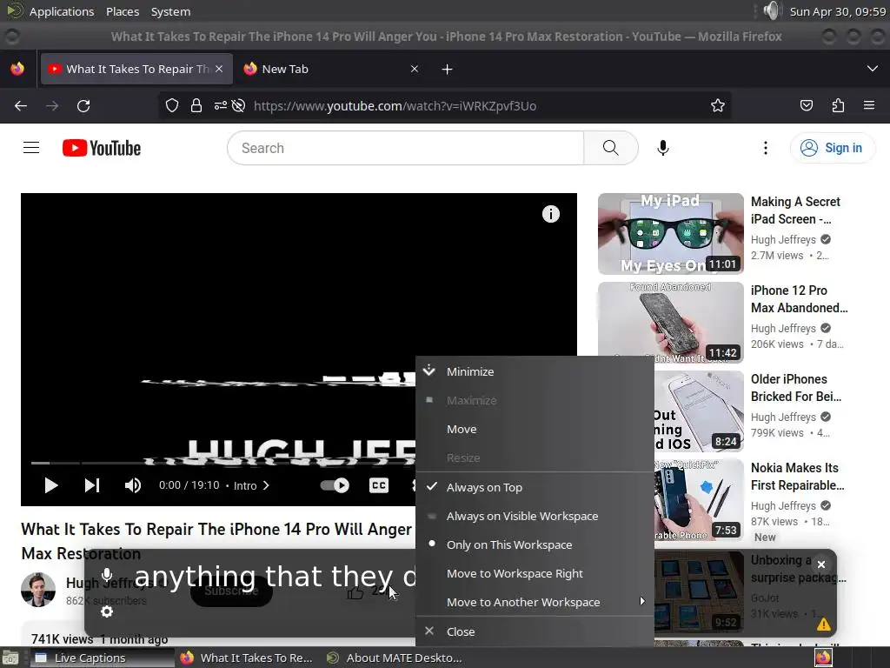Screen dimensions: 890x668
Task: Open the YouTube hamburger guide menu
Action: [x=31, y=148]
